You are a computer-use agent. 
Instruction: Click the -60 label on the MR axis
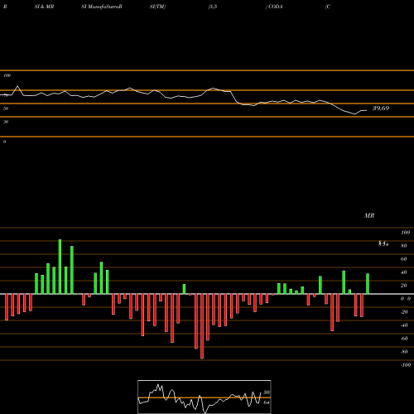point(404,339)
